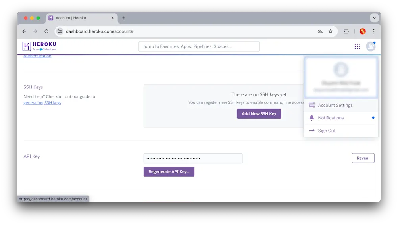Go back with browser back arrow
398x225 pixels.
pyautogui.click(x=24, y=31)
